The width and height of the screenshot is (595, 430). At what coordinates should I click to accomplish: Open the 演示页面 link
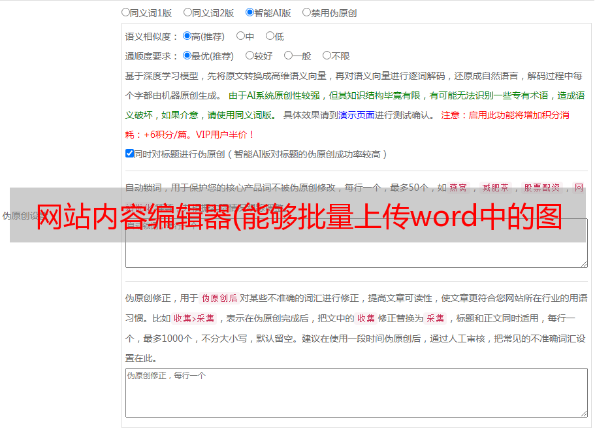(x=357, y=115)
